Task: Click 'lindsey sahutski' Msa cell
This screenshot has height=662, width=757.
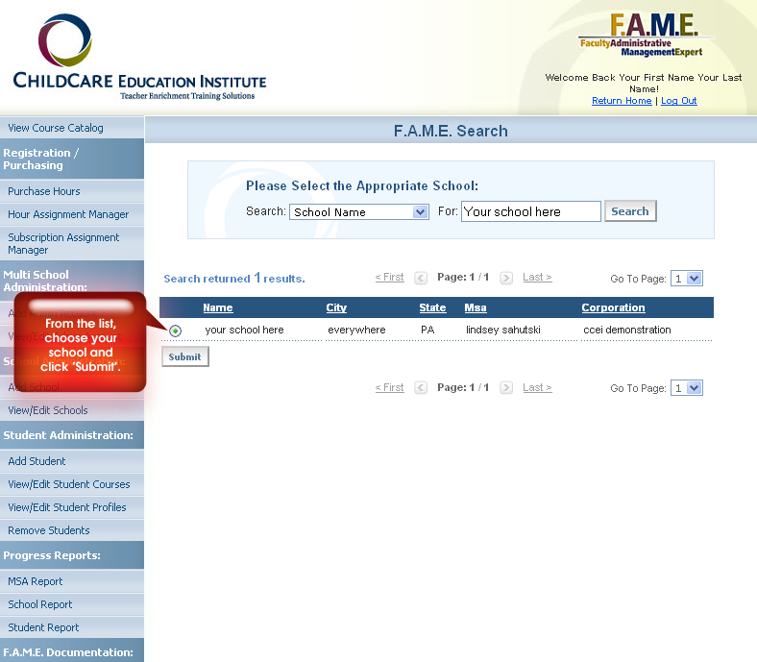Action: pos(503,330)
